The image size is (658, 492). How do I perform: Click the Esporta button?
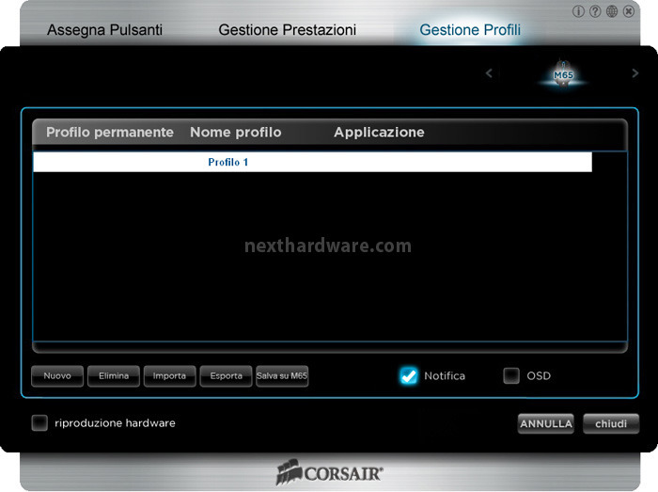pos(226,376)
